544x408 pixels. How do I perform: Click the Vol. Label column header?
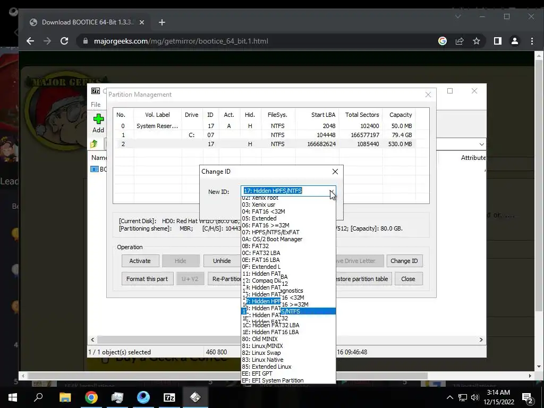(157, 115)
